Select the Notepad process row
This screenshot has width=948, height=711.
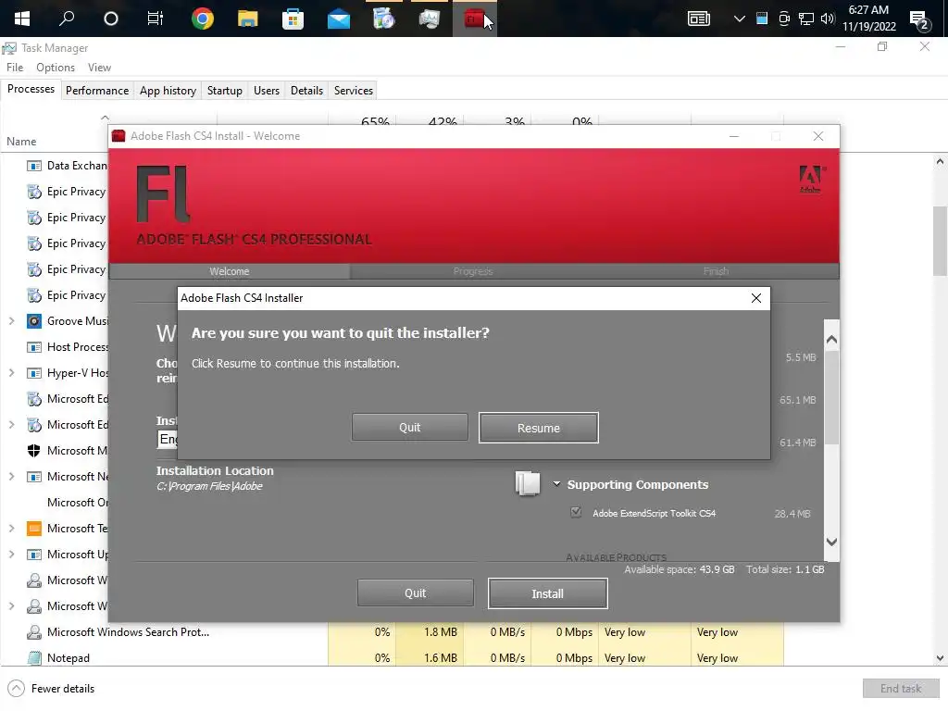[x=392, y=658]
